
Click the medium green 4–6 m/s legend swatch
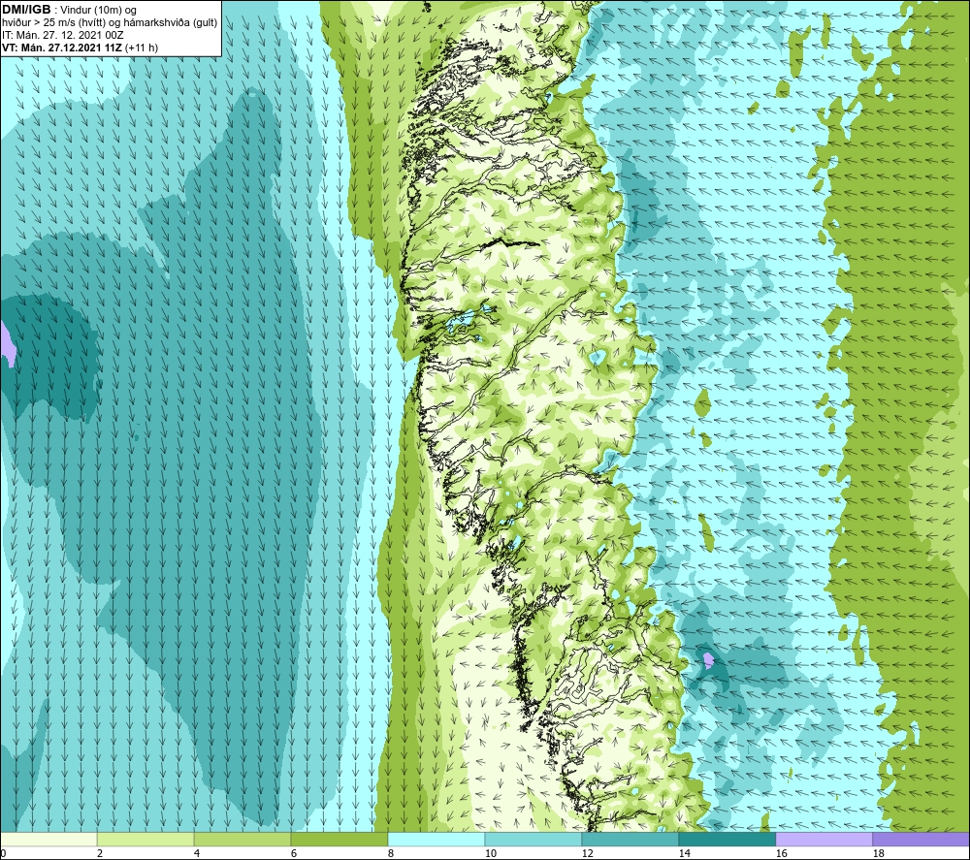[x=242, y=839]
